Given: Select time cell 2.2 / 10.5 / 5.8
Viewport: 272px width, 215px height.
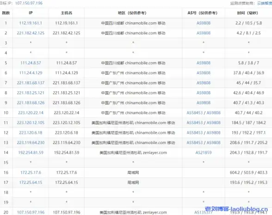Looking at the screenshot, I should 248,23.
